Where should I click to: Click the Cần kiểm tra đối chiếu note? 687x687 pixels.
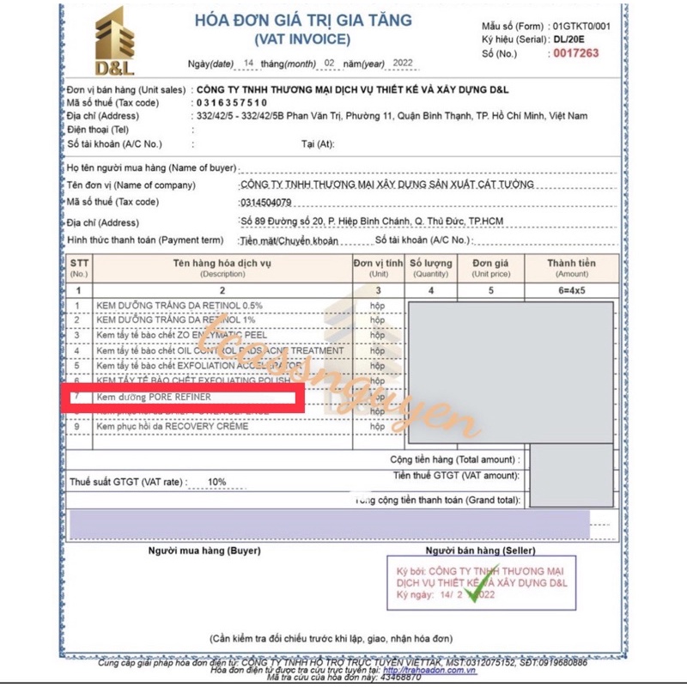(331, 639)
